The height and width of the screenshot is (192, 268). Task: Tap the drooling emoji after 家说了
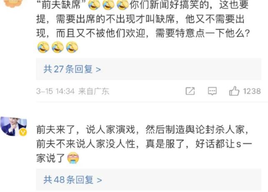73,158
